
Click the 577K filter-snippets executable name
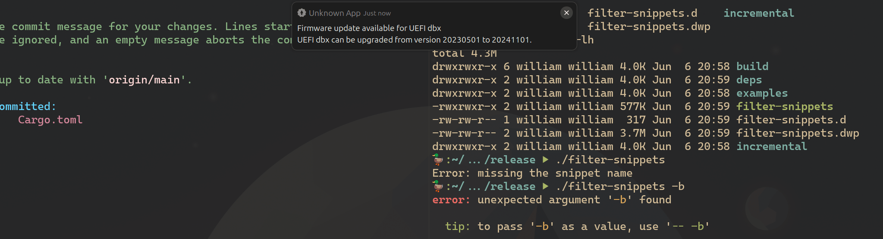click(784, 107)
